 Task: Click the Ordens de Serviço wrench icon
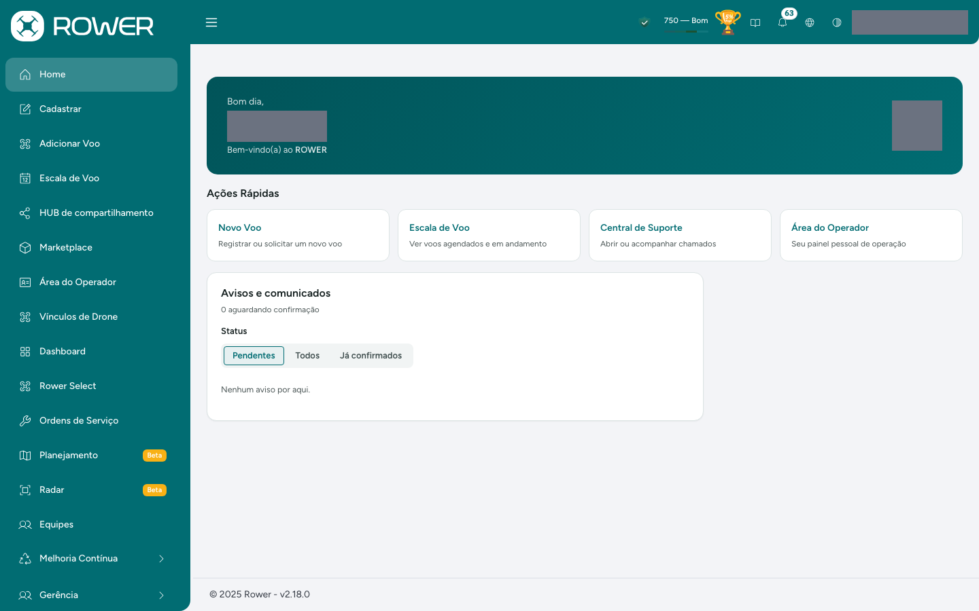25,421
